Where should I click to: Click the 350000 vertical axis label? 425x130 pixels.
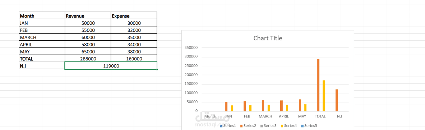tap(191, 48)
